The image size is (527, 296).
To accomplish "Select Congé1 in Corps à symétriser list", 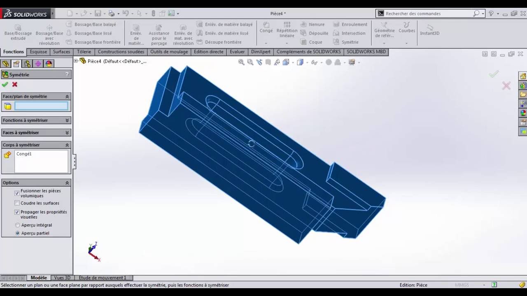I will [x=24, y=154].
